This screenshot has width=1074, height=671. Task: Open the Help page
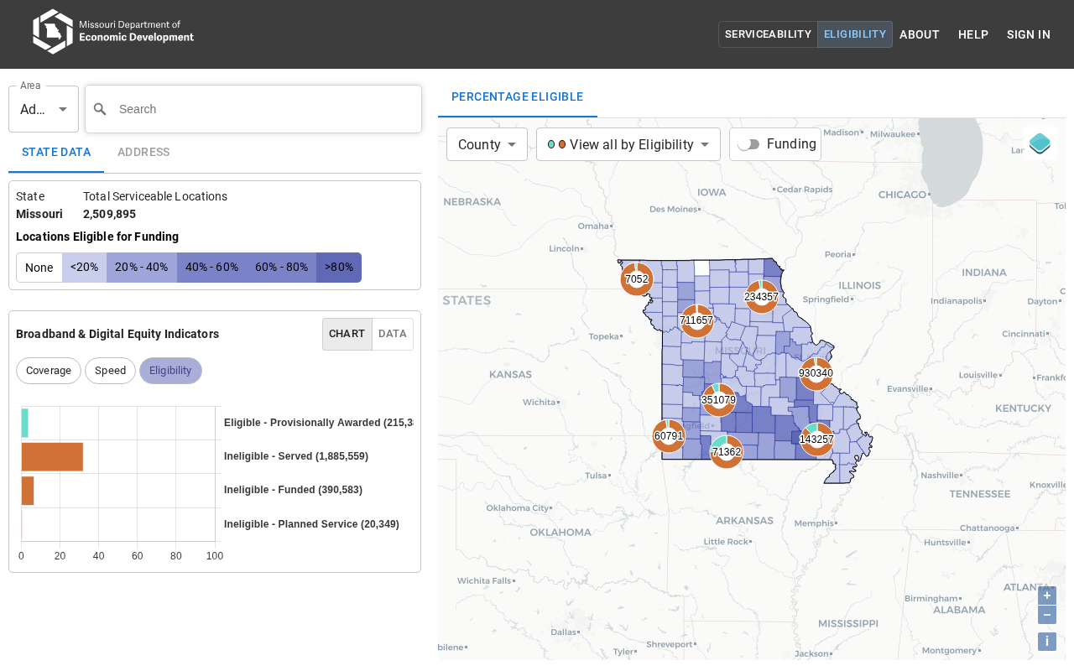[x=973, y=34]
